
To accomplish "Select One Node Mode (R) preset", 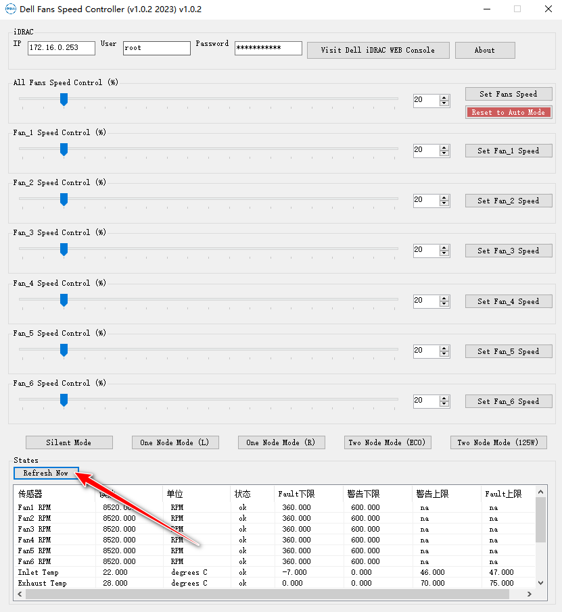I will click(281, 442).
